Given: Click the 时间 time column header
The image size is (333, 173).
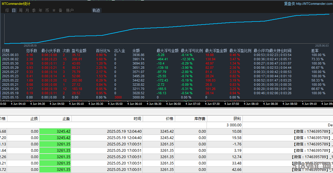Looking at the screenshot, I should tap(107, 119).
